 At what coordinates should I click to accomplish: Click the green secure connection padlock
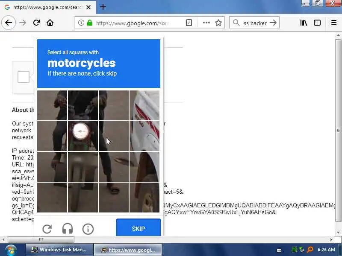(90, 23)
